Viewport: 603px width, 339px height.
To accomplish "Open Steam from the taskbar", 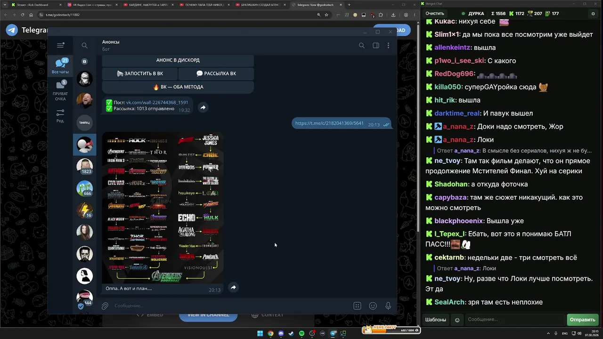I will (x=291, y=334).
